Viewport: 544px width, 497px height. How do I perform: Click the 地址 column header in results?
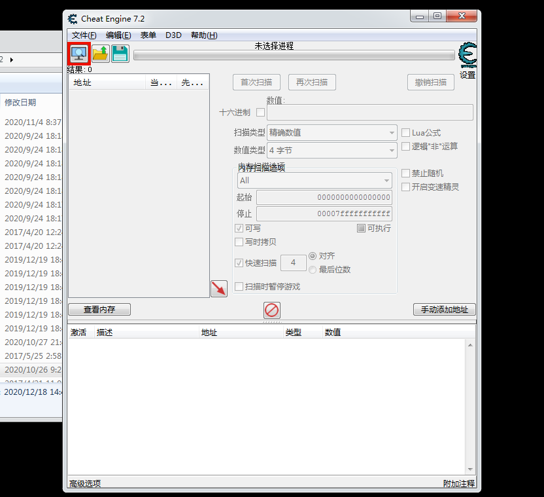click(107, 83)
